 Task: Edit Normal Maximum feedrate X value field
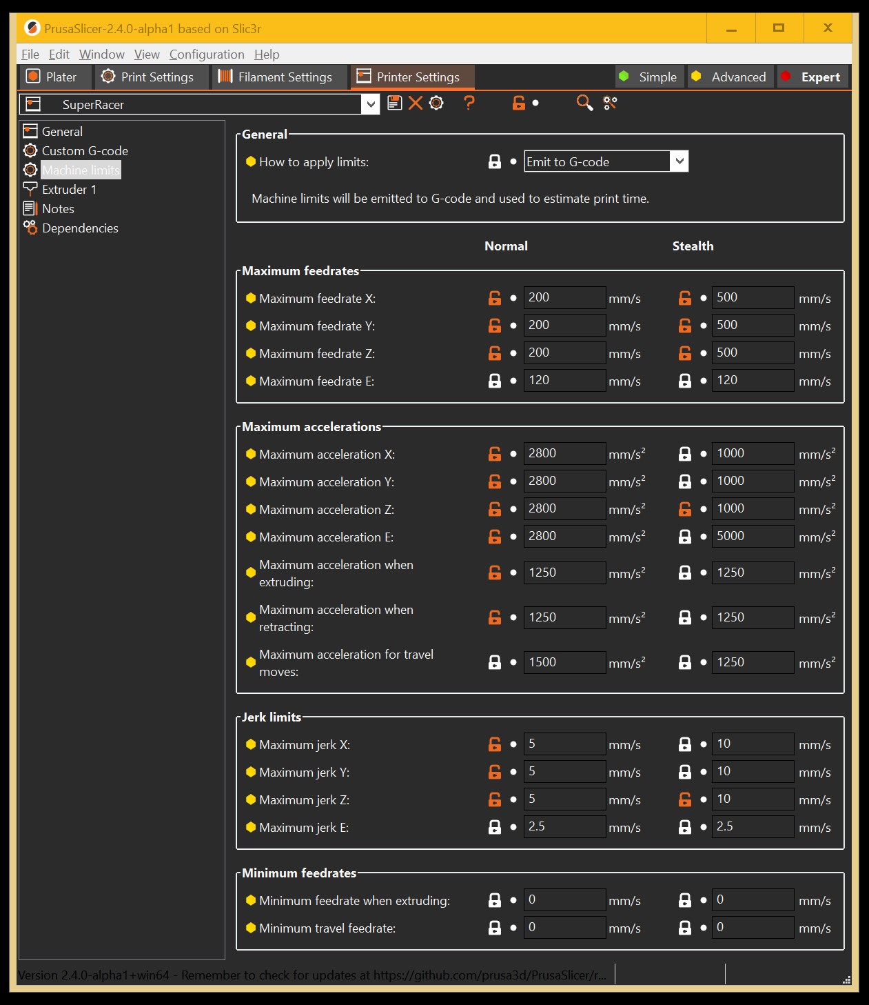(x=564, y=297)
